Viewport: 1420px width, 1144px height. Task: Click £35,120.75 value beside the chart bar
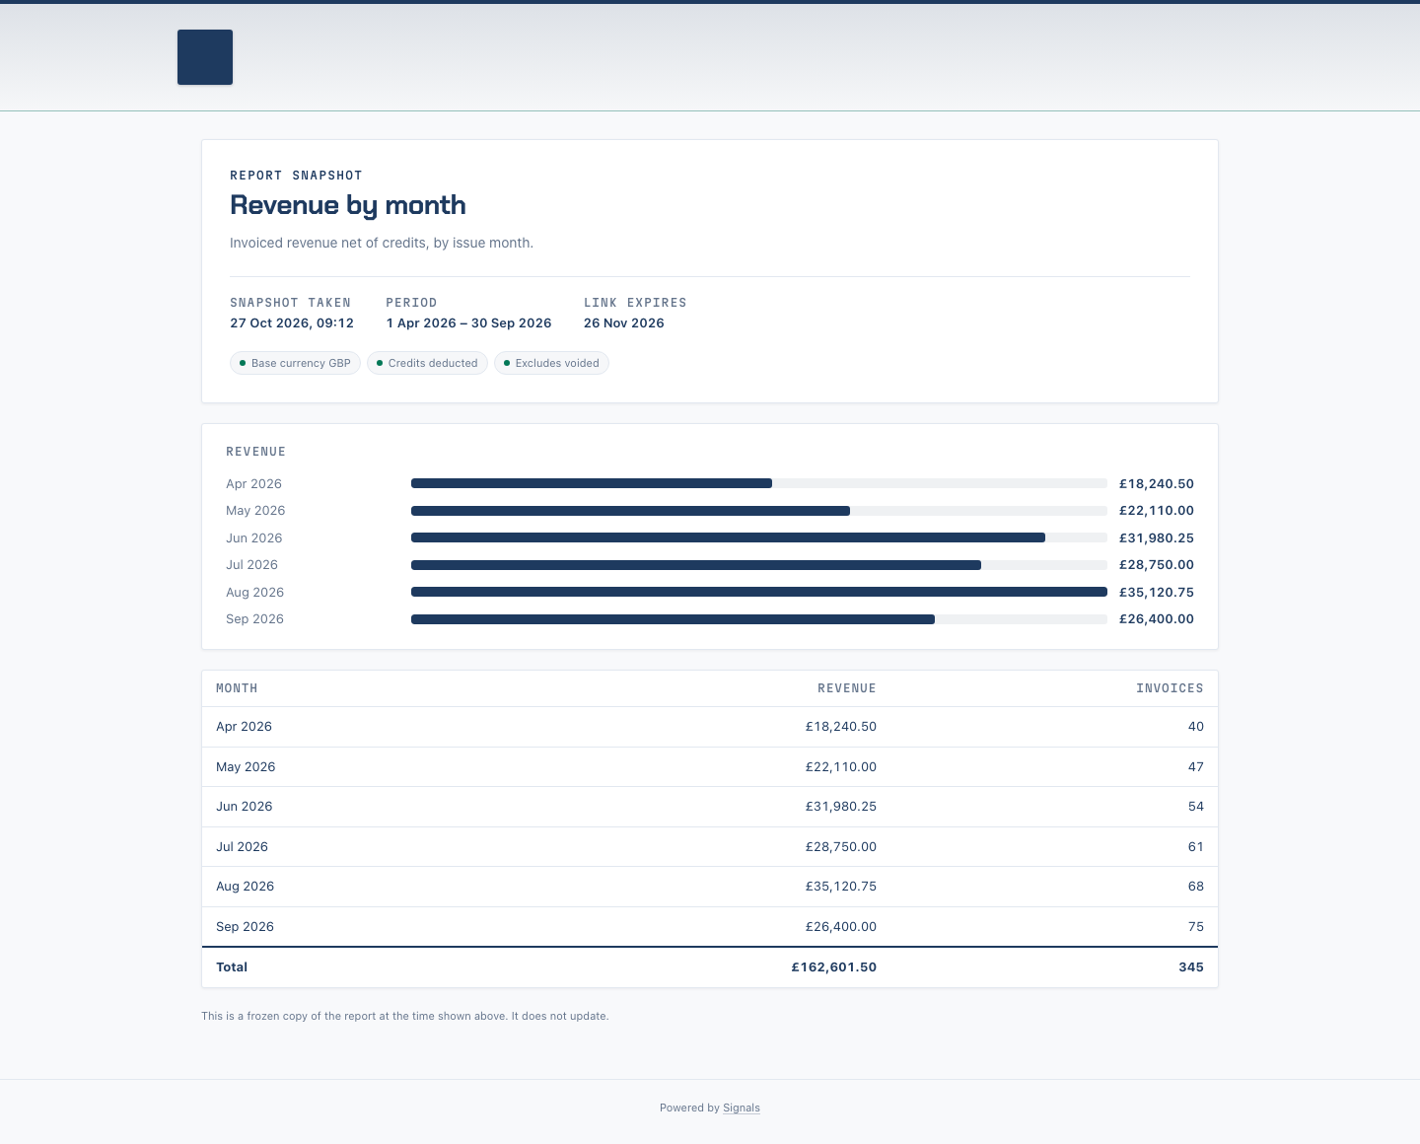(1157, 593)
